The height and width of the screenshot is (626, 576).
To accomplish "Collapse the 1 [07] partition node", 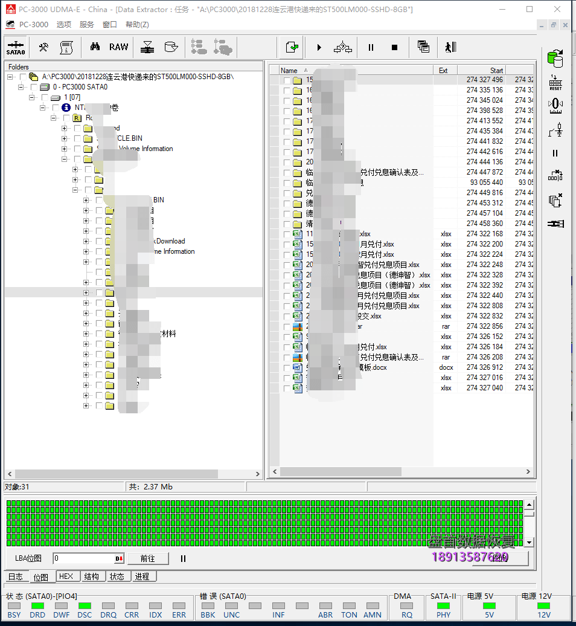I will (x=31, y=97).
